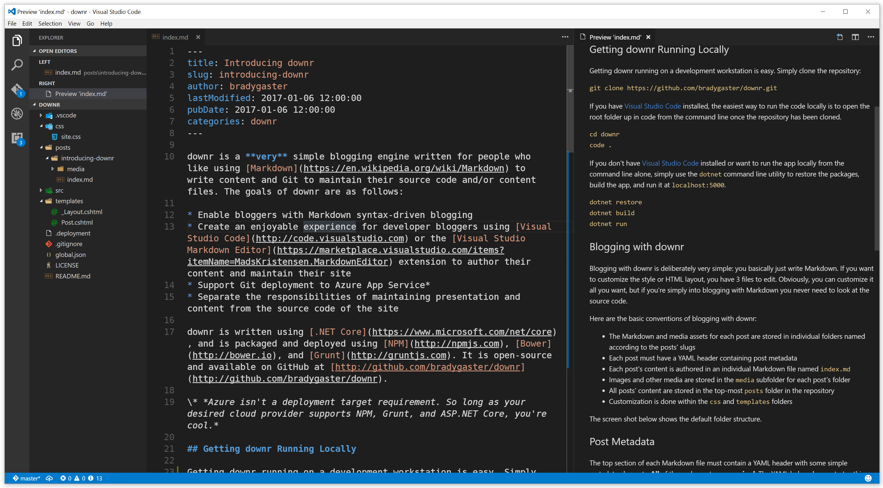
Task: Click the Visual Studio Code logo icon
Action: pos(12,11)
